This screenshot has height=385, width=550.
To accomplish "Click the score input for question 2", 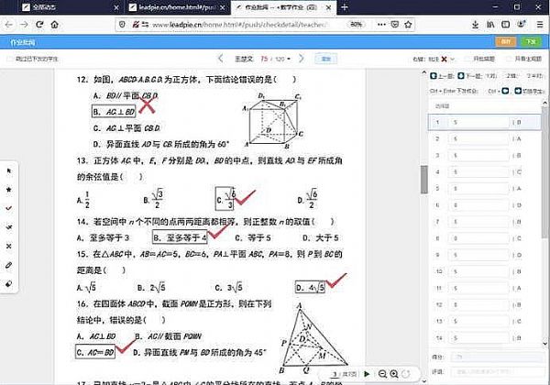I will (x=478, y=138).
